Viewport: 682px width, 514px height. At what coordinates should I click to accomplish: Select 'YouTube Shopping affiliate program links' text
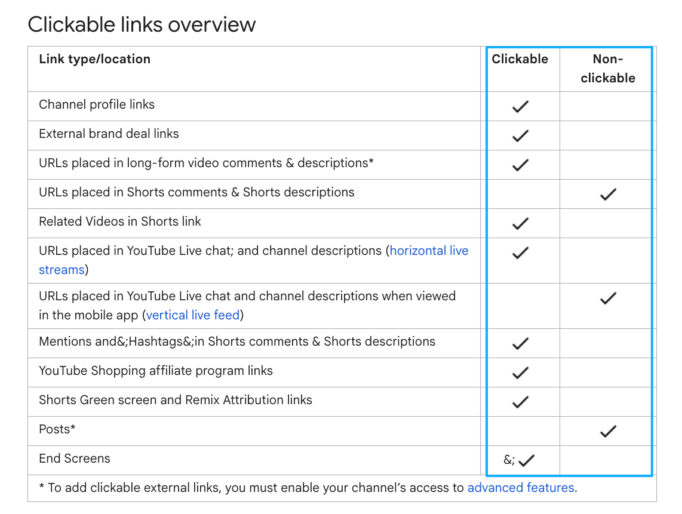pos(156,371)
